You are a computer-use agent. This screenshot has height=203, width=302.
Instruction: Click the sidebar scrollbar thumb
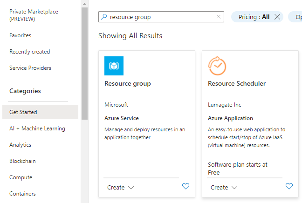coord(84,63)
